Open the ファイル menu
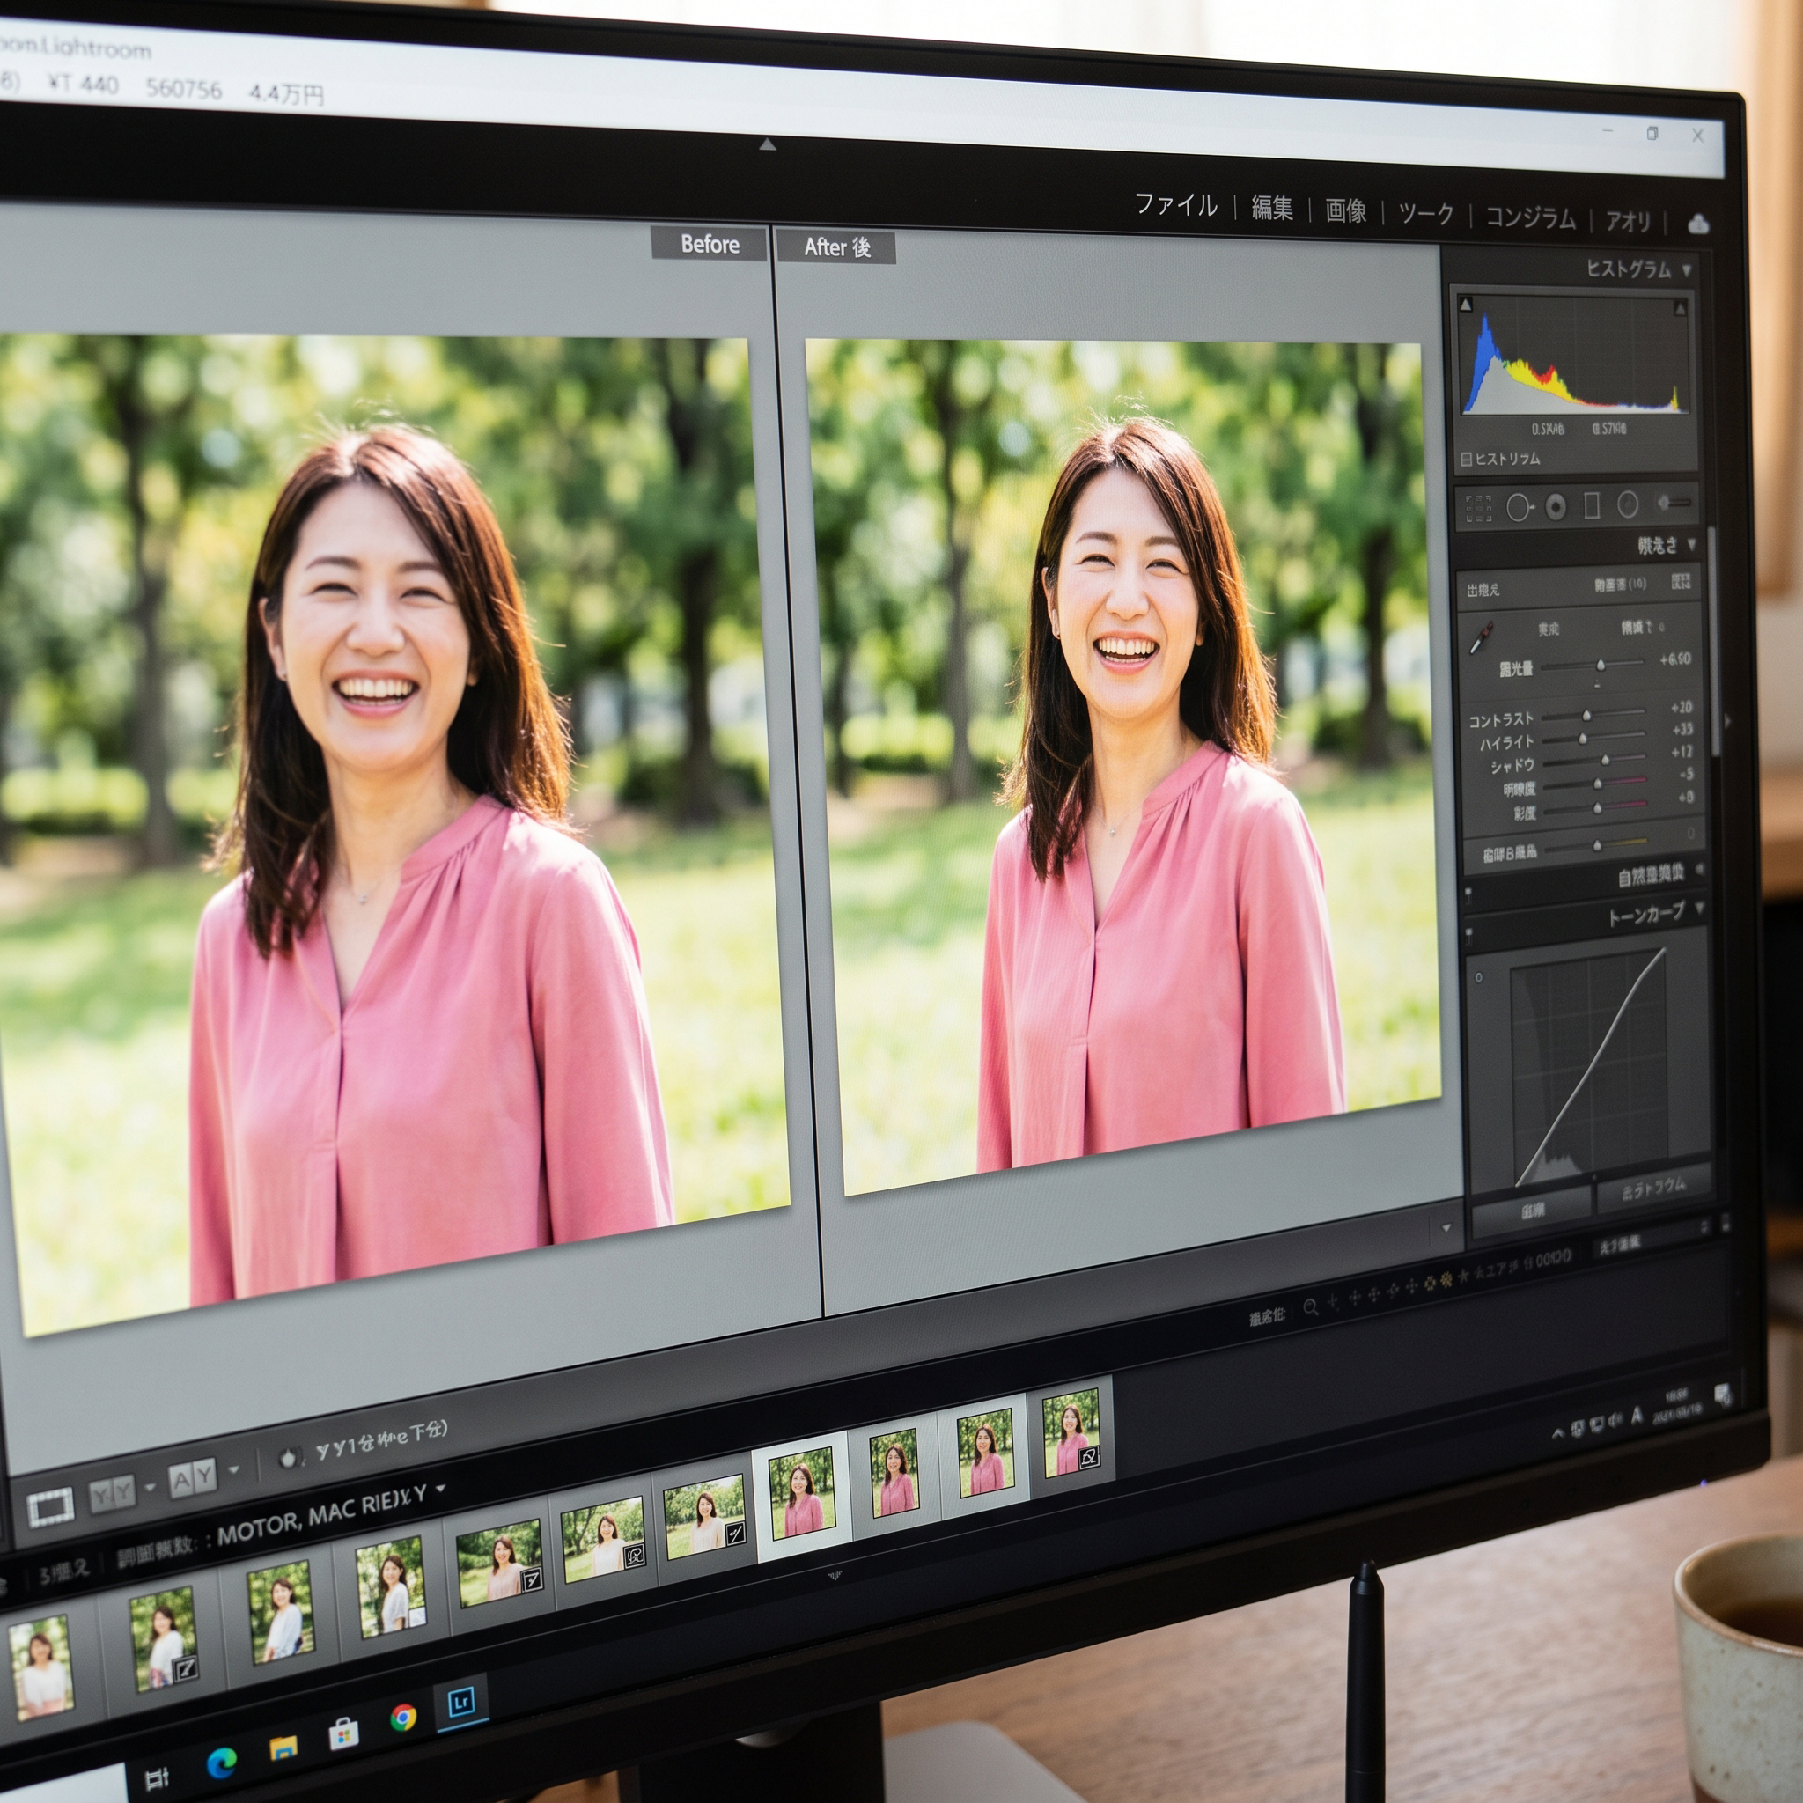Screen dimensions: 1803x1803 point(1176,204)
